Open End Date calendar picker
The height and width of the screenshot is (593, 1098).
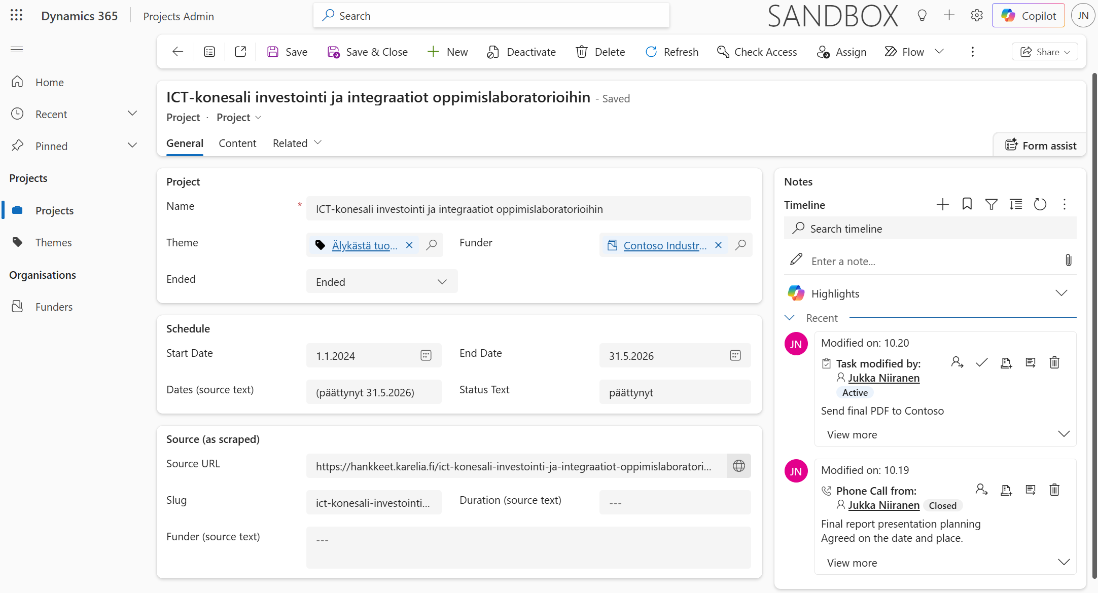click(735, 356)
